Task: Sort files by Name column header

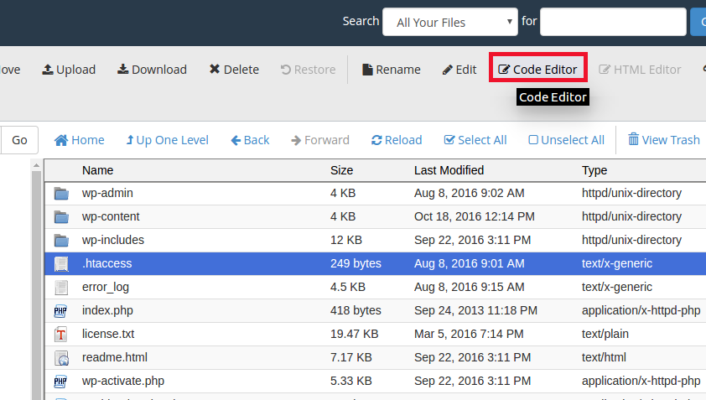Action: coord(97,170)
